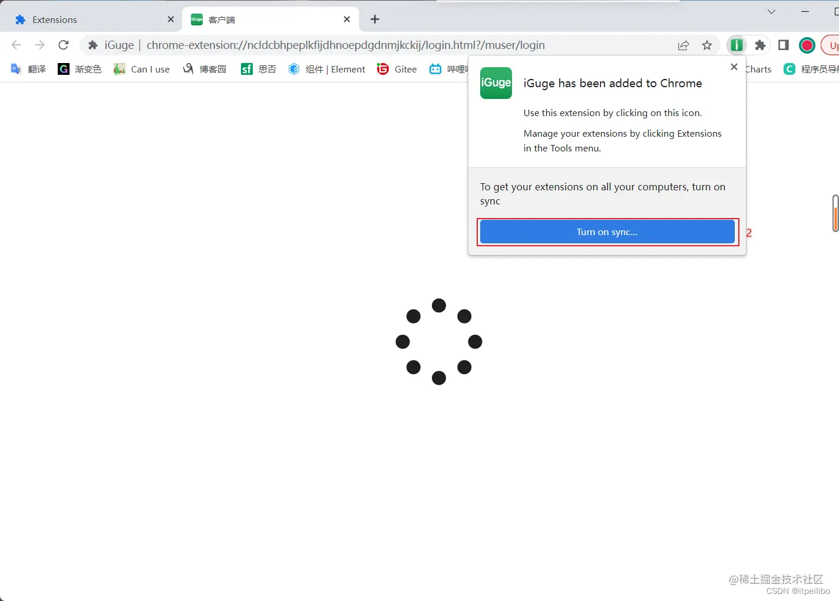
Task: Click the vertical page scrollbar
Action: (x=835, y=213)
